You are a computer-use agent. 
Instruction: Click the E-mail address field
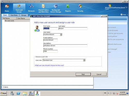(x=51, y=40)
